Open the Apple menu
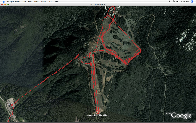Viewport: 196px width, 123px height. tap(4, 2)
